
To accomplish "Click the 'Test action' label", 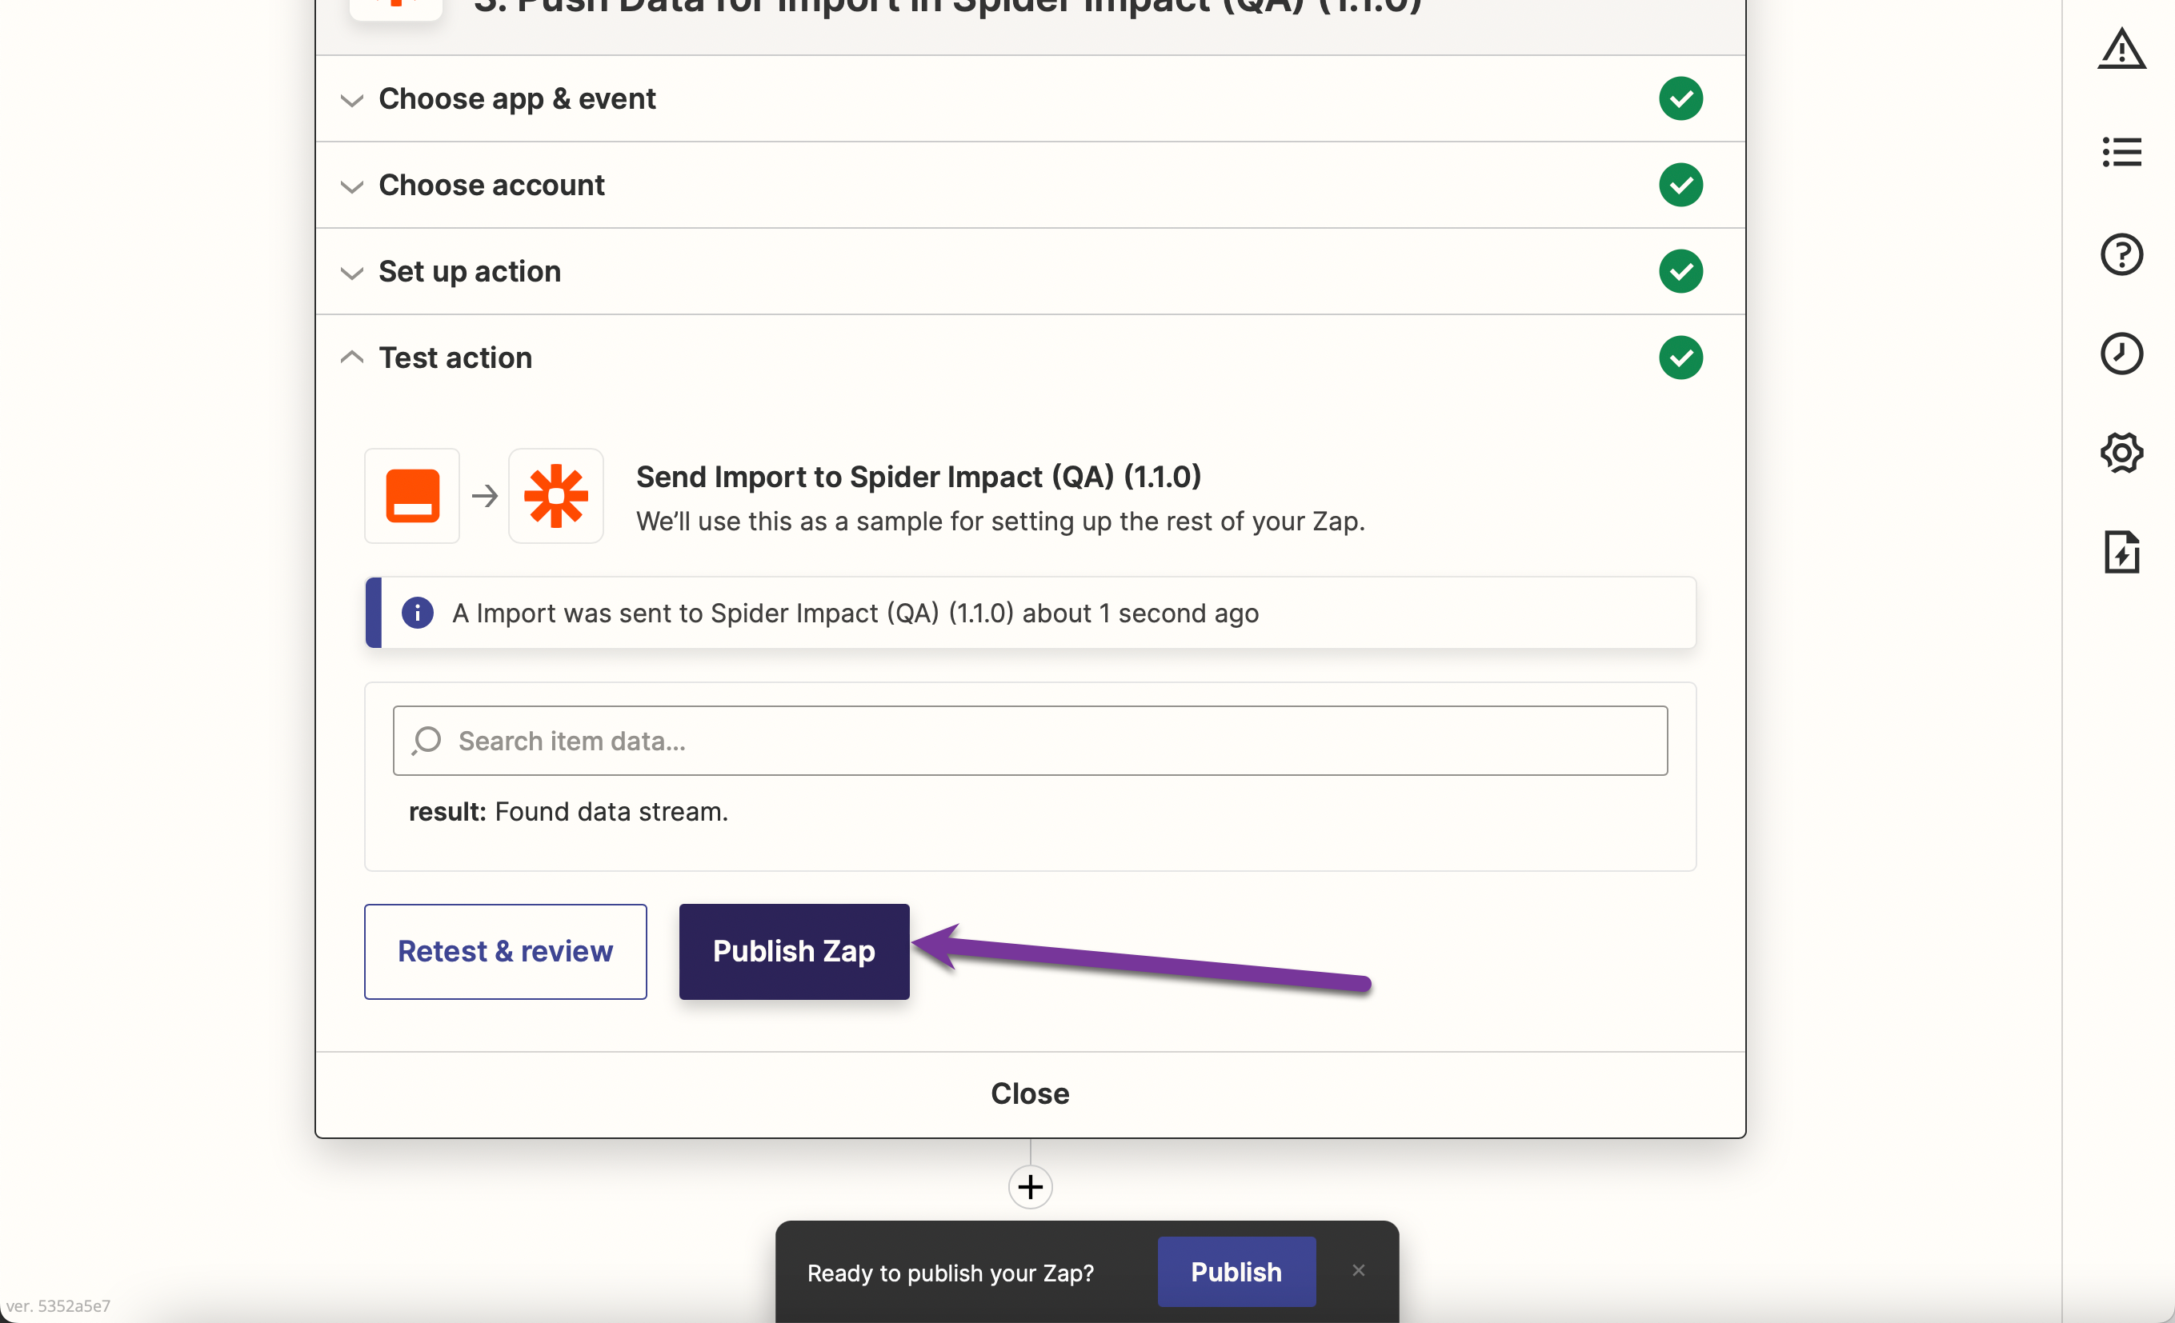I will tap(455, 358).
